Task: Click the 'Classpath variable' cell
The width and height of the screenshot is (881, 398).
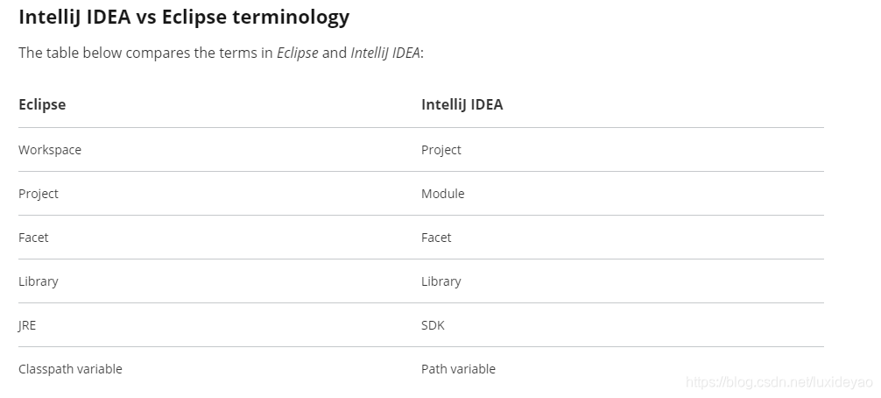Action: click(x=70, y=369)
